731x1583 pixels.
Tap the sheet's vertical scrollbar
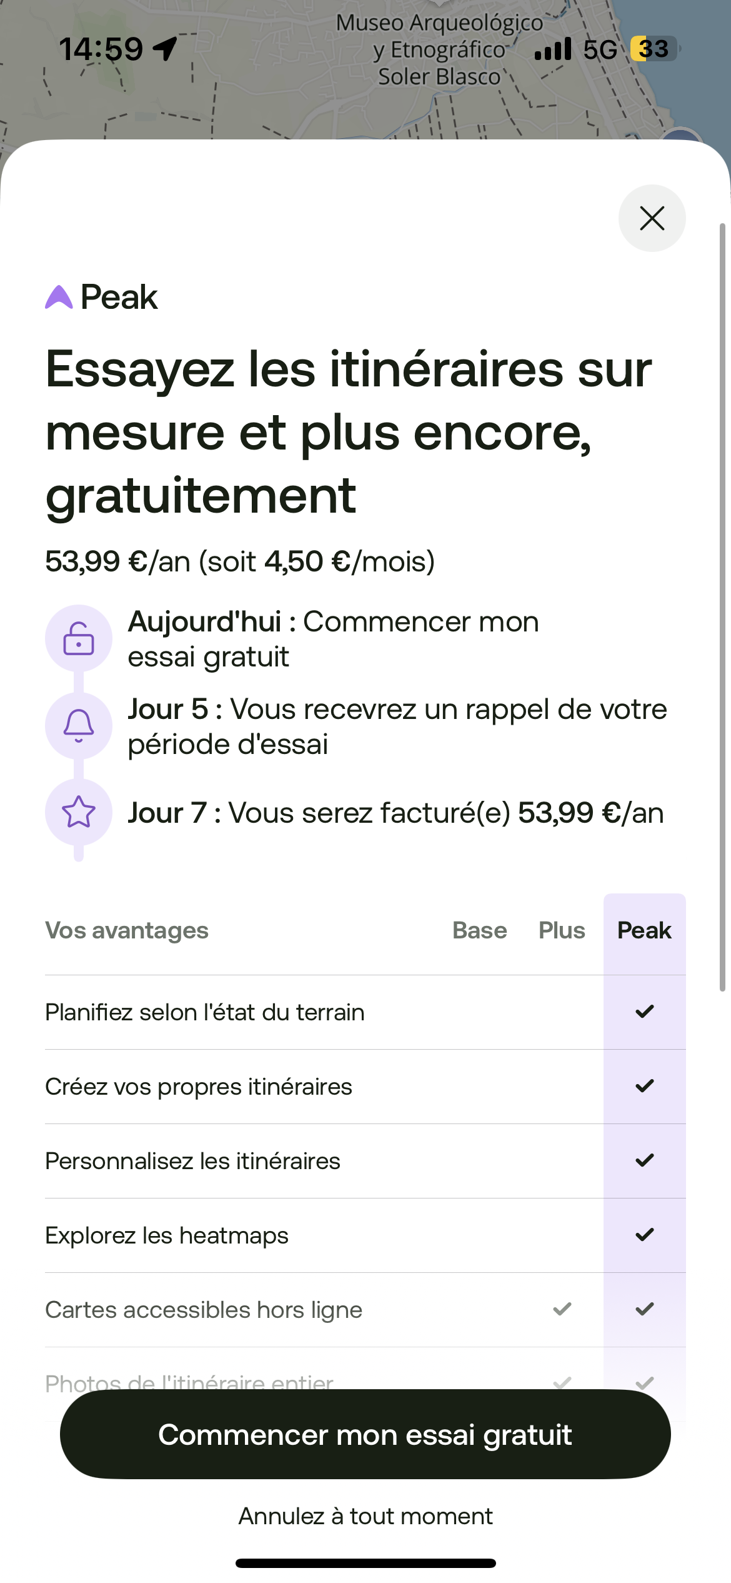(722, 606)
